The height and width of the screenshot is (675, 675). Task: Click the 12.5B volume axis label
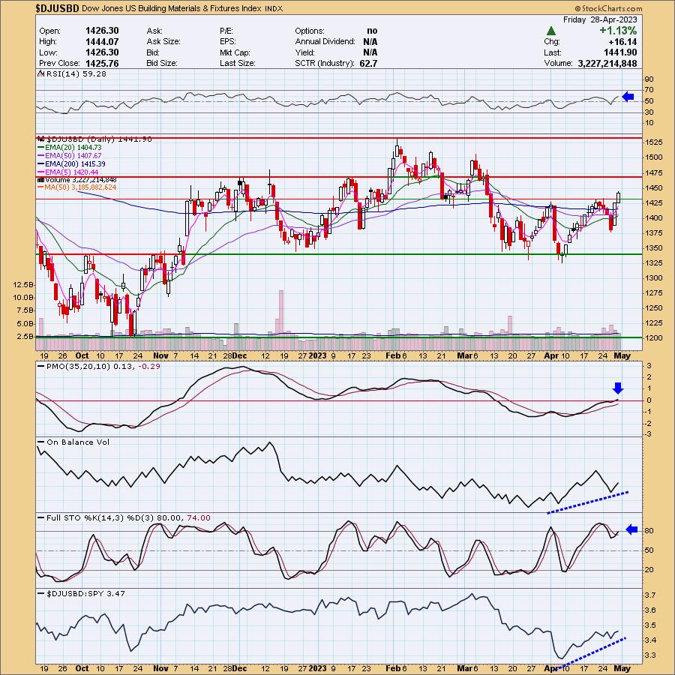[x=22, y=285]
